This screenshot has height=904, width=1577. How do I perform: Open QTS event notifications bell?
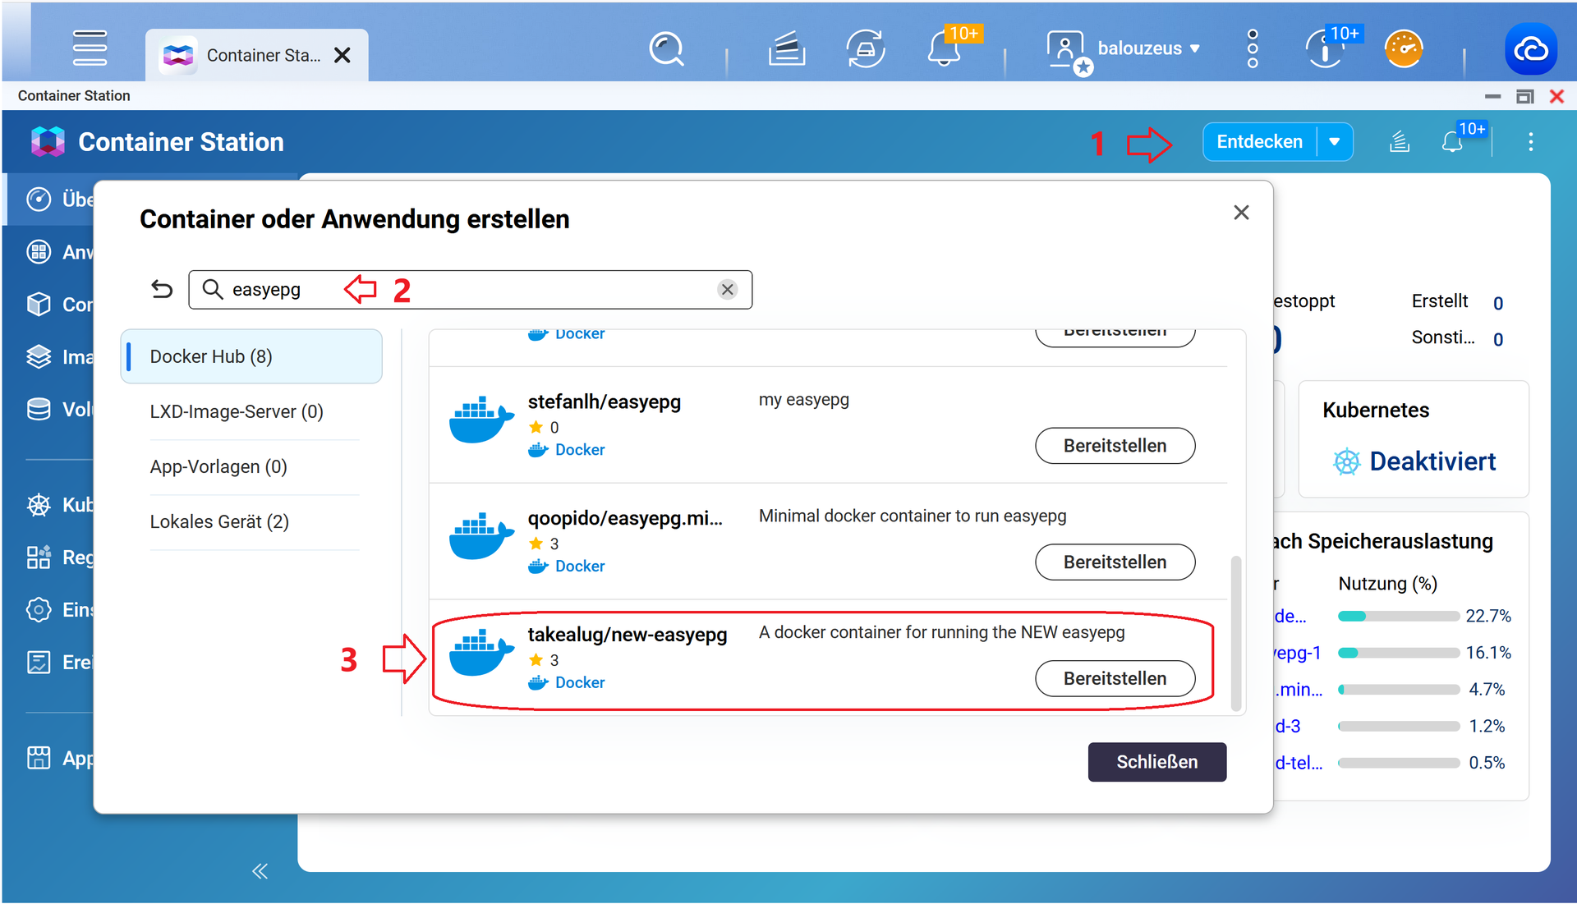click(945, 48)
